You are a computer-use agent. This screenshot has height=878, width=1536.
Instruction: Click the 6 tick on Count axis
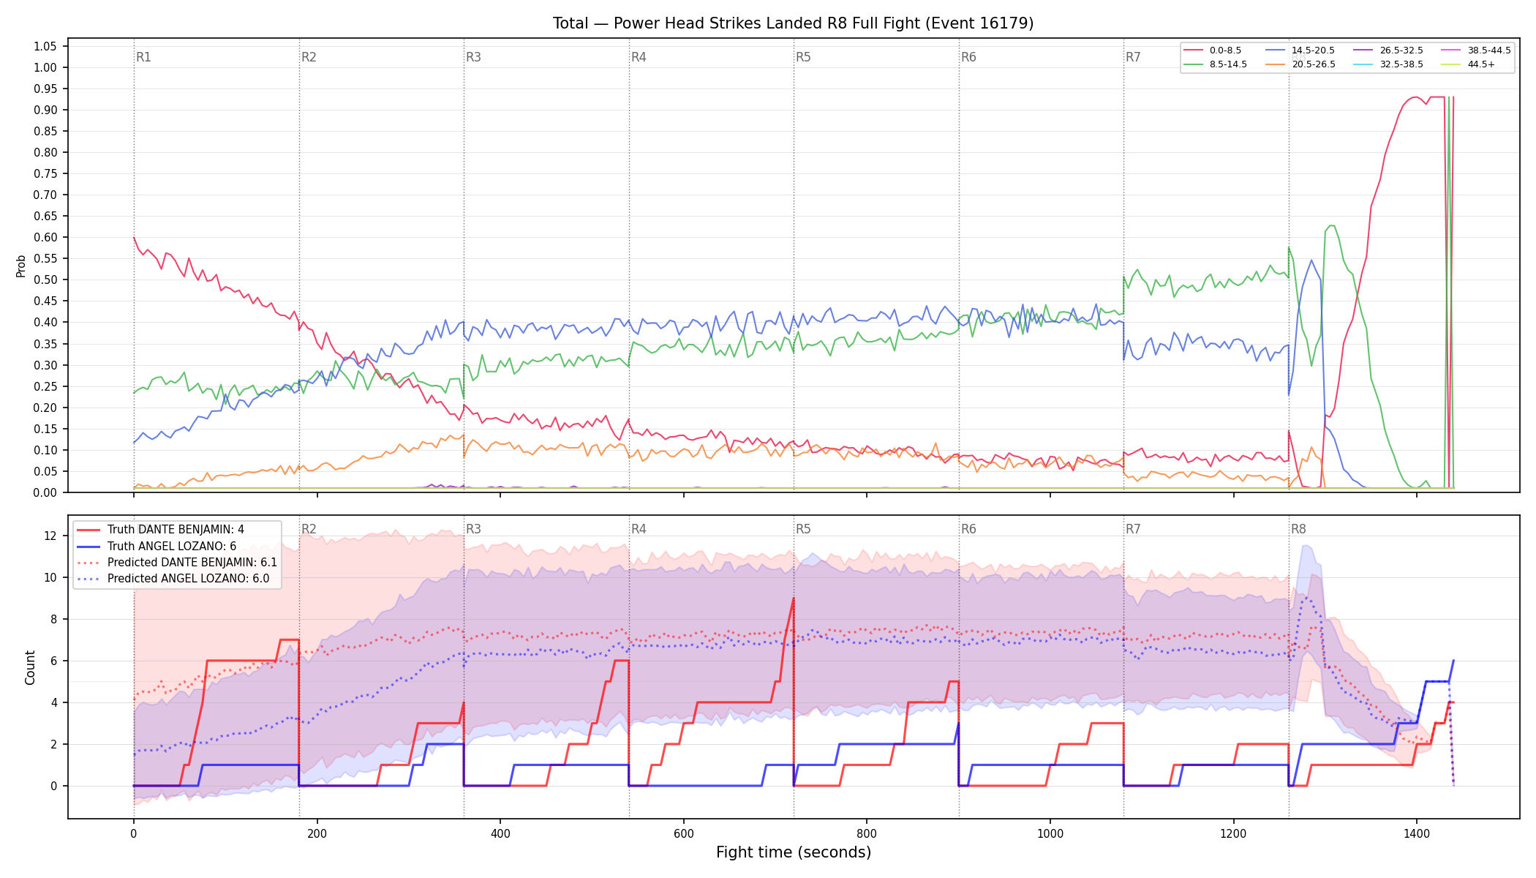[x=53, y=661]
